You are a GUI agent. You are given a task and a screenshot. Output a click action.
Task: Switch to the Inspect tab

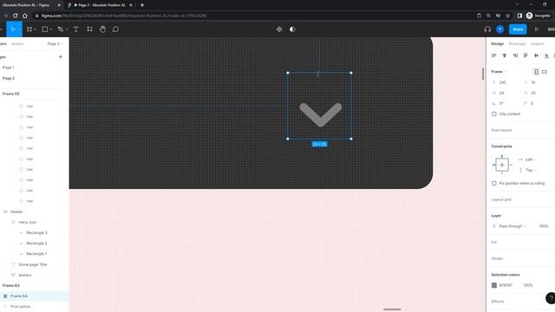point(538,44)
